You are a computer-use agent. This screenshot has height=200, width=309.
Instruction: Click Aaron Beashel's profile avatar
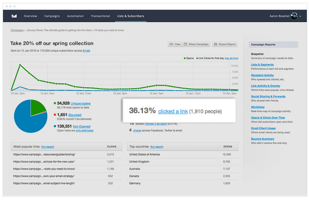(x=294, y=16)
